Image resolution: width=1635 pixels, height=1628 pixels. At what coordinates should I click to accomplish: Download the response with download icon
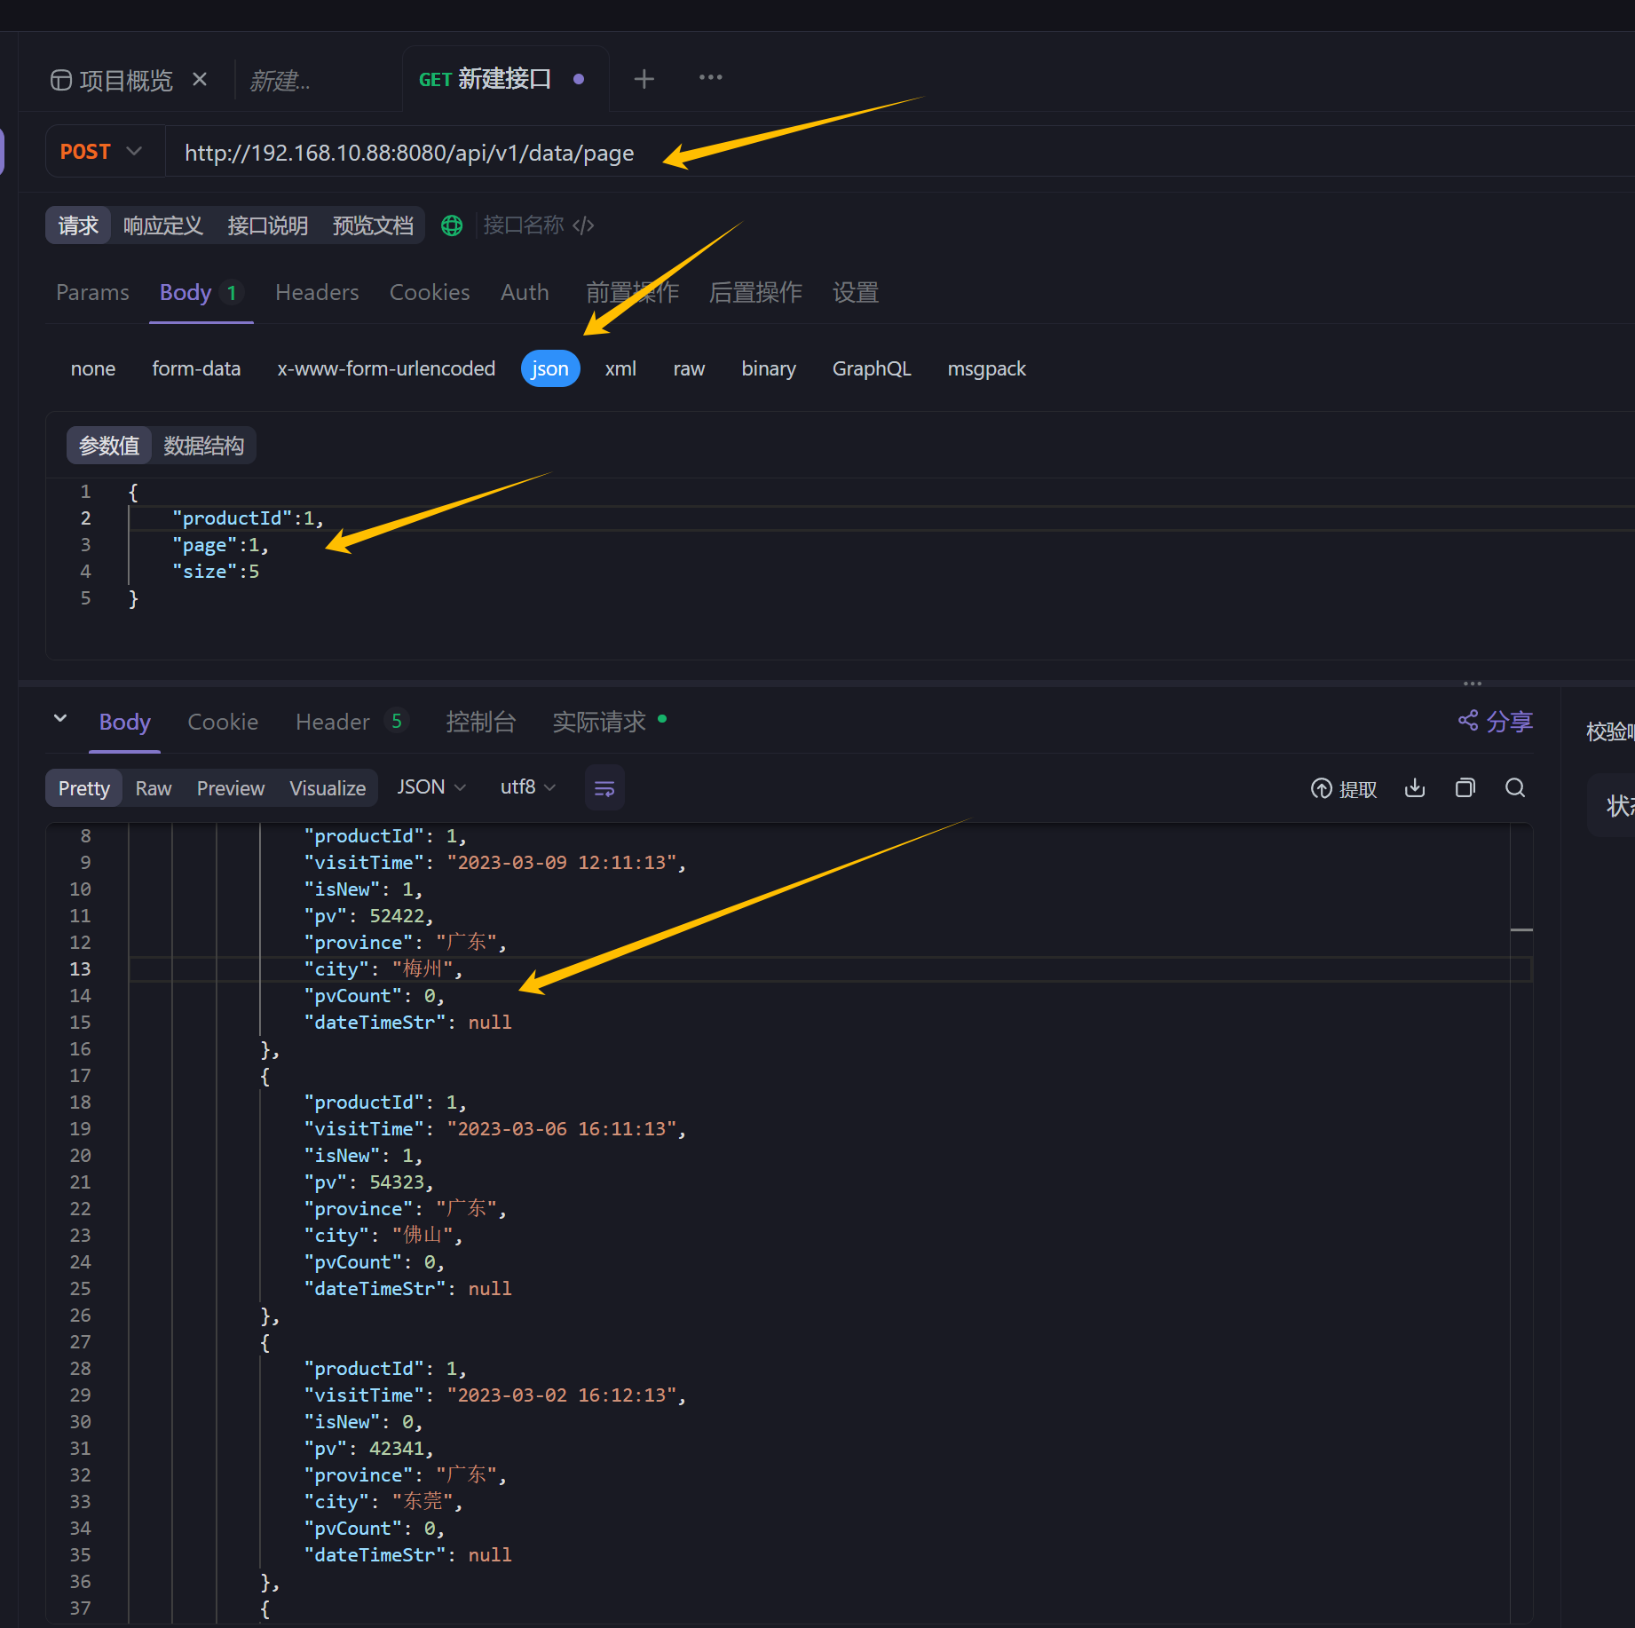click(x=1415, y=787)
